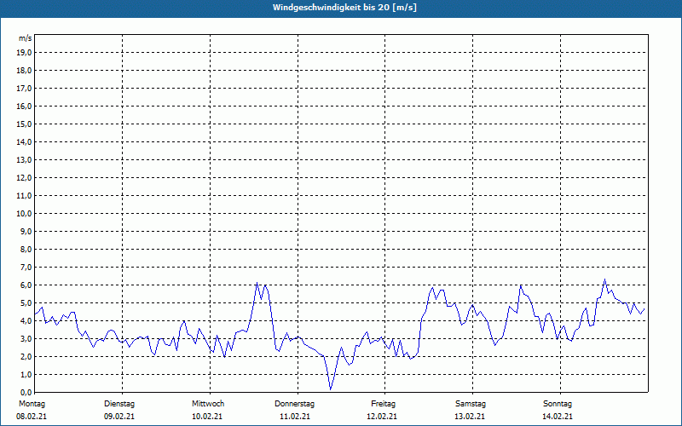
Task: Click the date 14.02.21
Action: pyautogui.click(x=558, y=417)
